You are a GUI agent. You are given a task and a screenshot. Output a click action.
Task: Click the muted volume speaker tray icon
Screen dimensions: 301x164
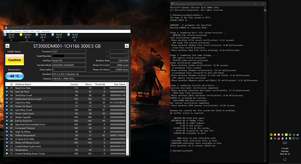[x=297, y=138]
